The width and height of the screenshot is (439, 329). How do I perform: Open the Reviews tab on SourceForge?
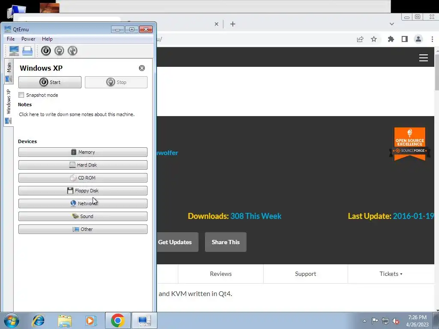[x=221, y=274]
